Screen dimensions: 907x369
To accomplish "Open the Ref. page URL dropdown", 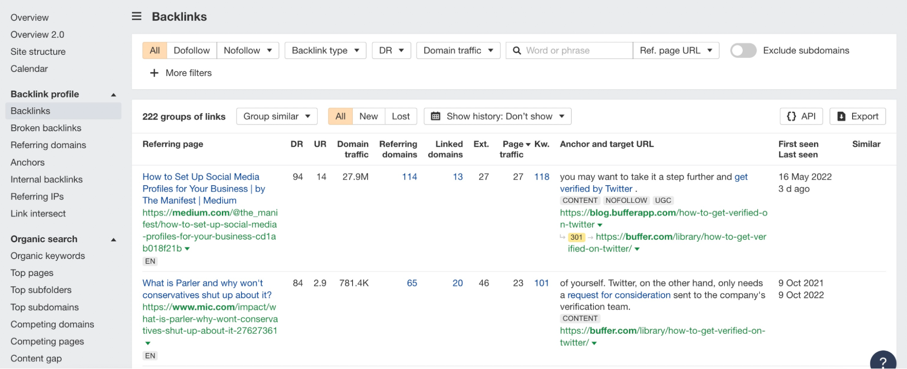I will pos(676,51).
